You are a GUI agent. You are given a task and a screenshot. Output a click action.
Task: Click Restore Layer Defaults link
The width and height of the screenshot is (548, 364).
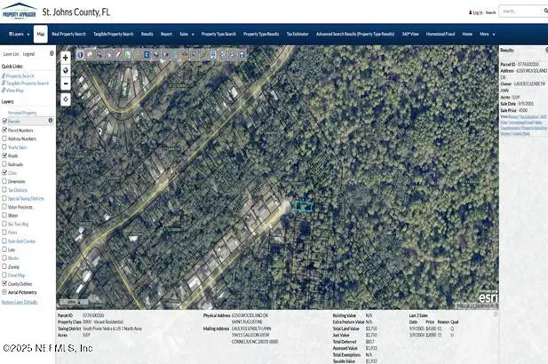[x=20, y=302]
